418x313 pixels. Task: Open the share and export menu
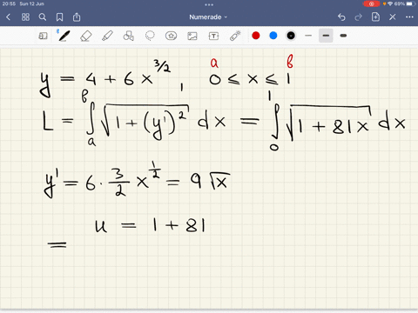point(77,17)
